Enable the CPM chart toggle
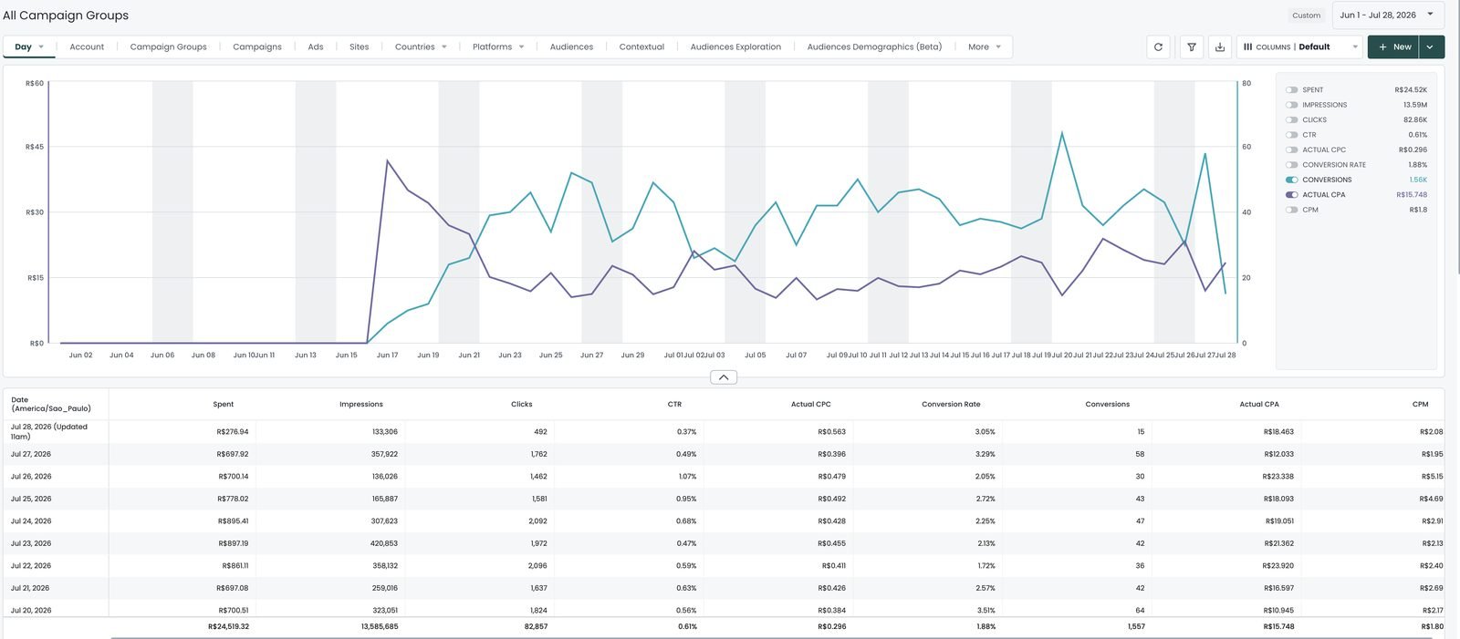Viewport: 1460px width, 639px height. pyautogui.click(x=1291, y=210)
